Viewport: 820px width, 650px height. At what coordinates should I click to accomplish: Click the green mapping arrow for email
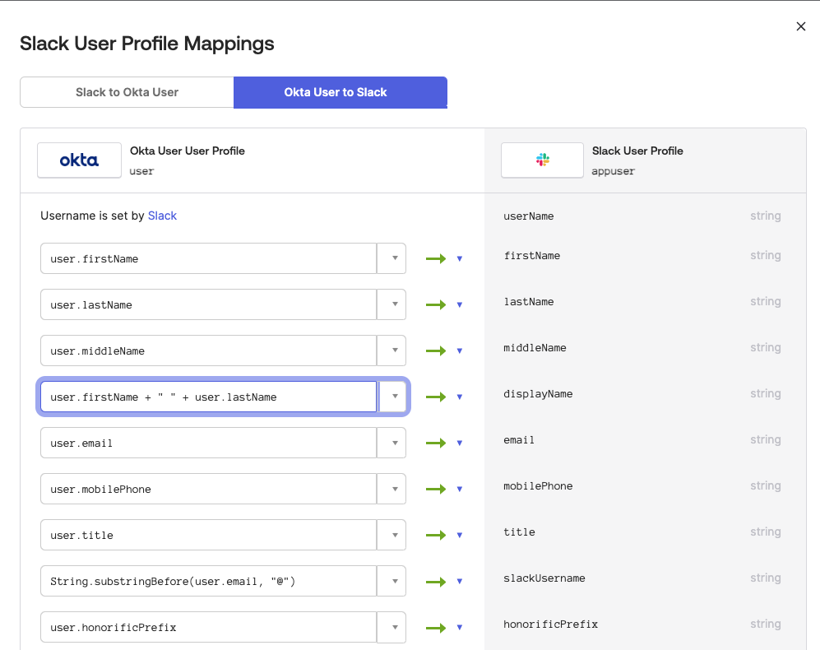[436, 443]
